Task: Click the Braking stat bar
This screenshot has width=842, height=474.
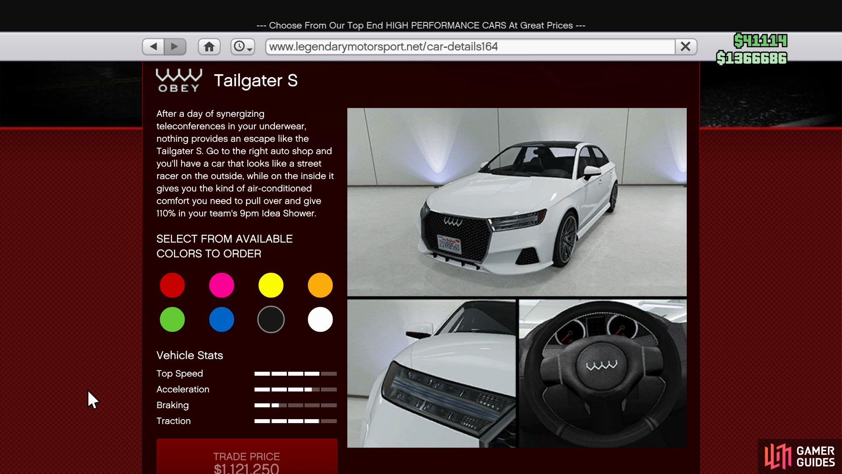Action: click(296, 406)
